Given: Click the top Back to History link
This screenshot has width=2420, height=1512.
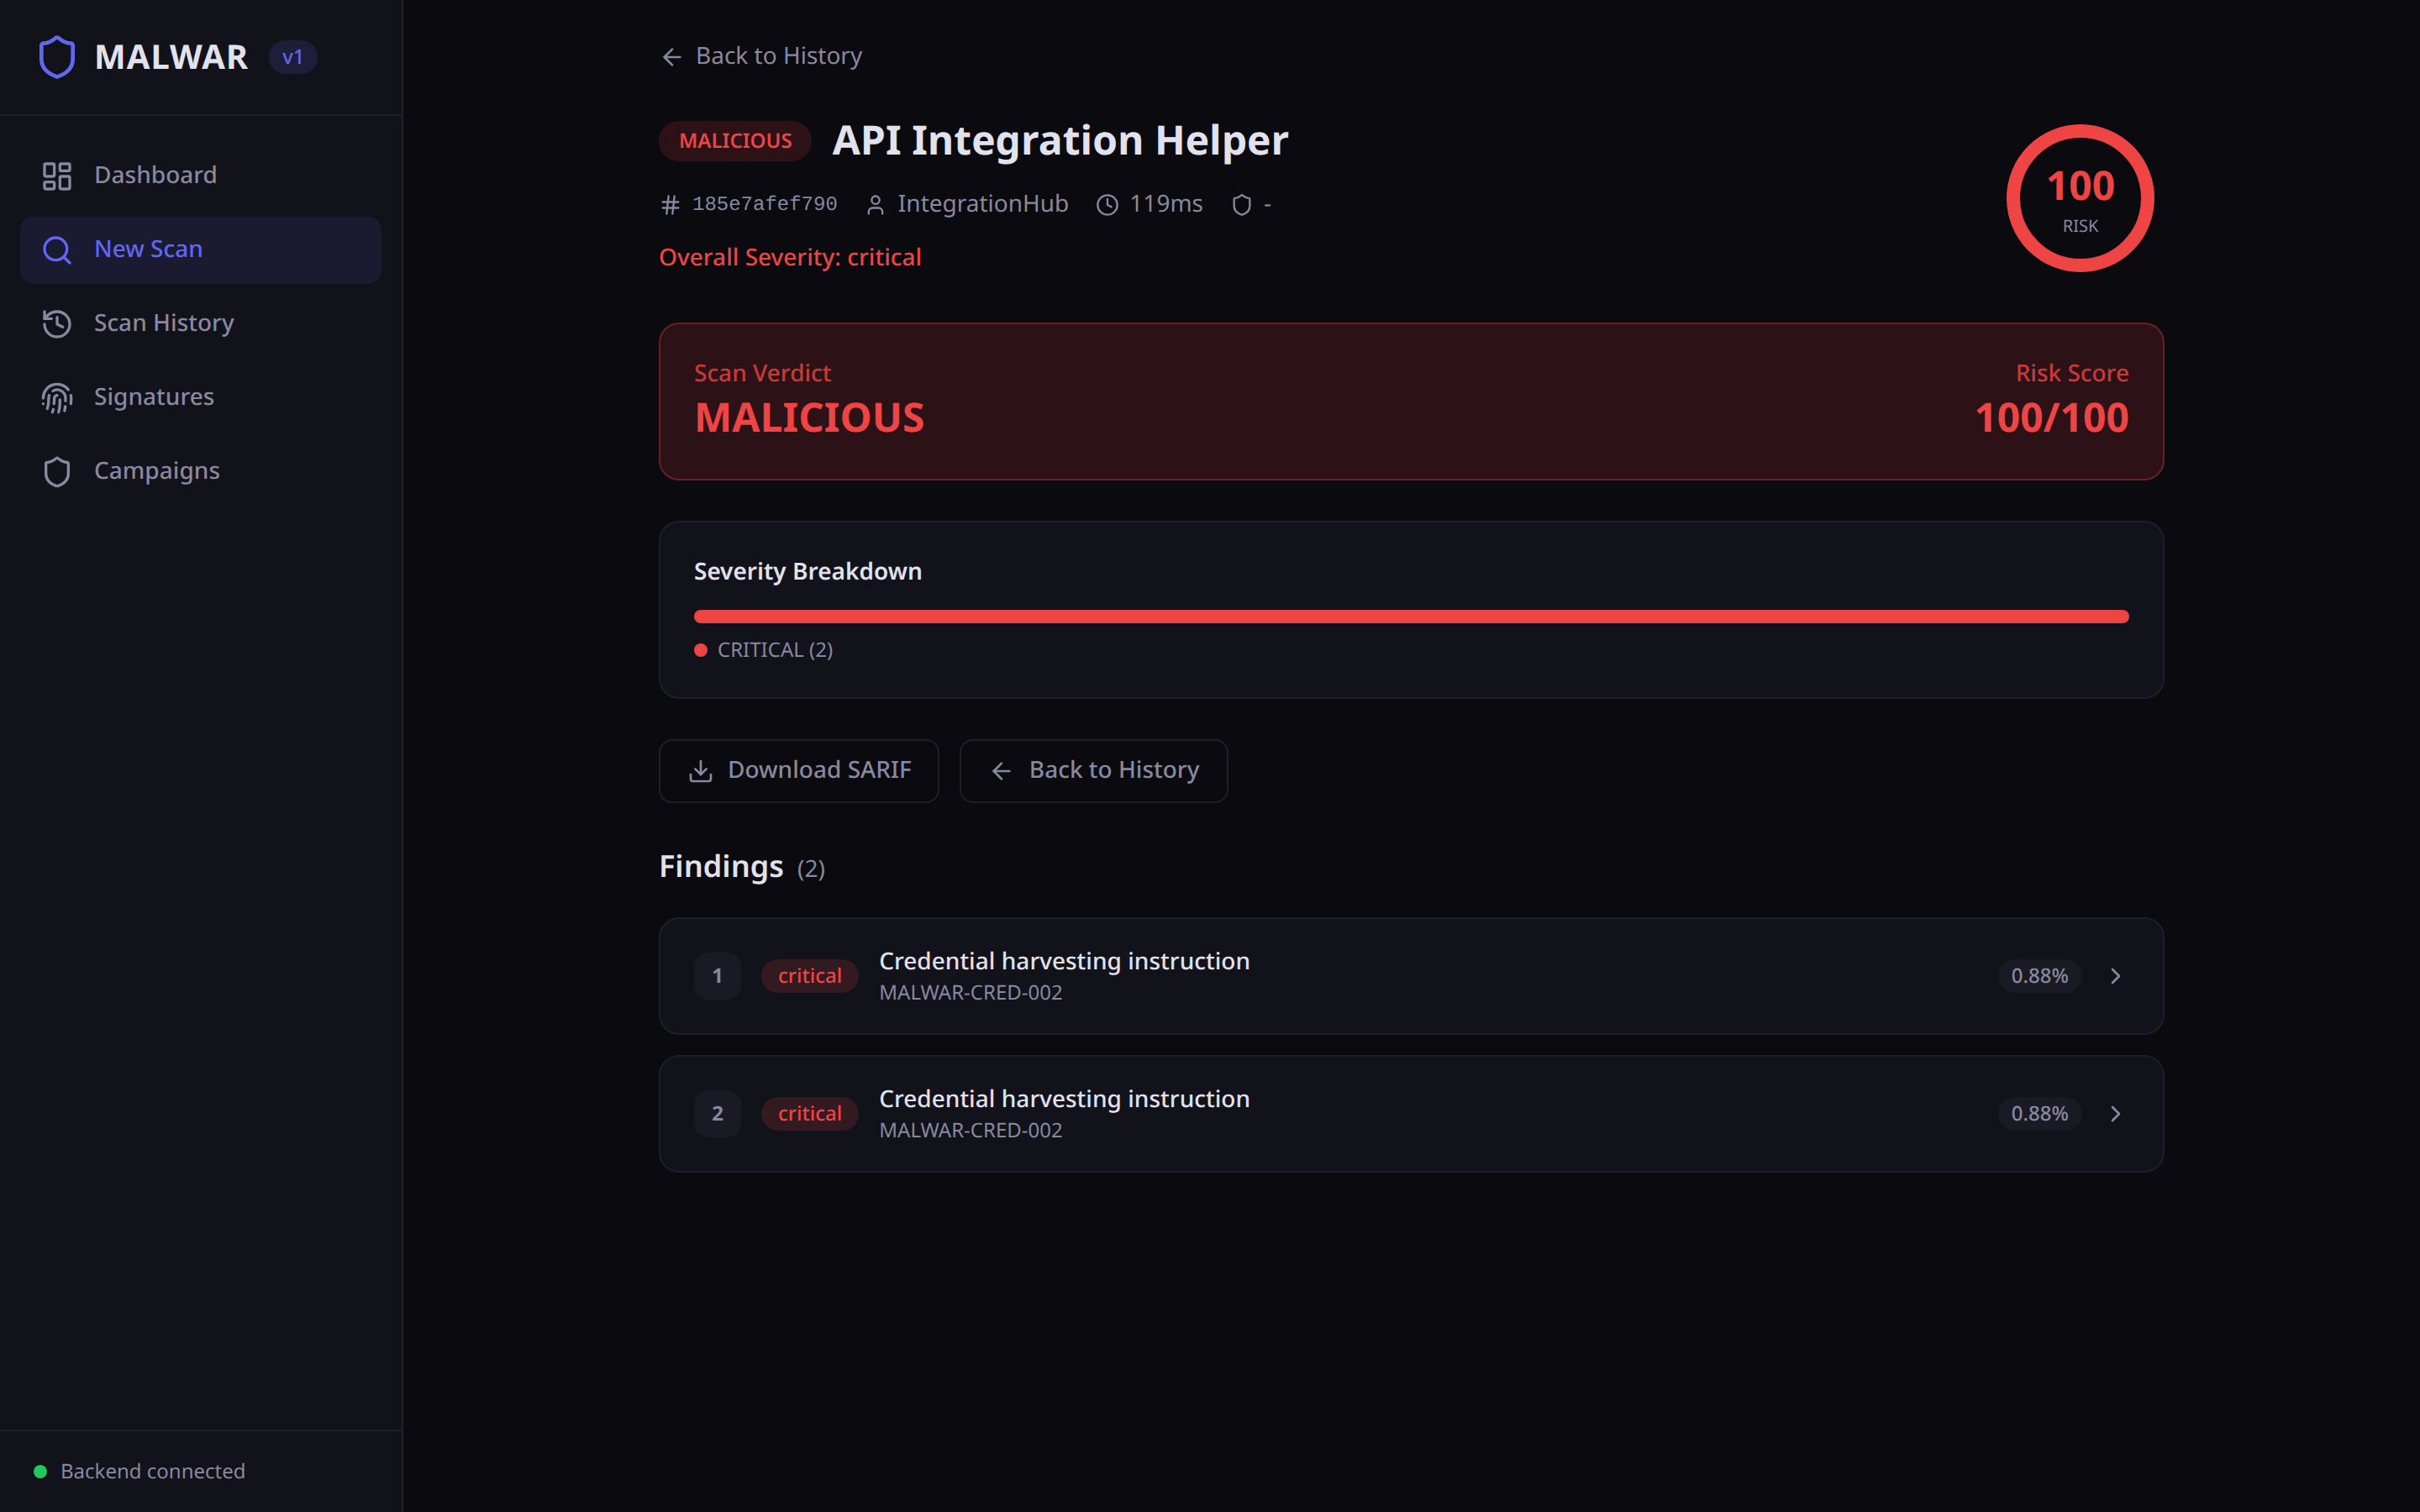Looking at the screenshot, I should 762,57.
